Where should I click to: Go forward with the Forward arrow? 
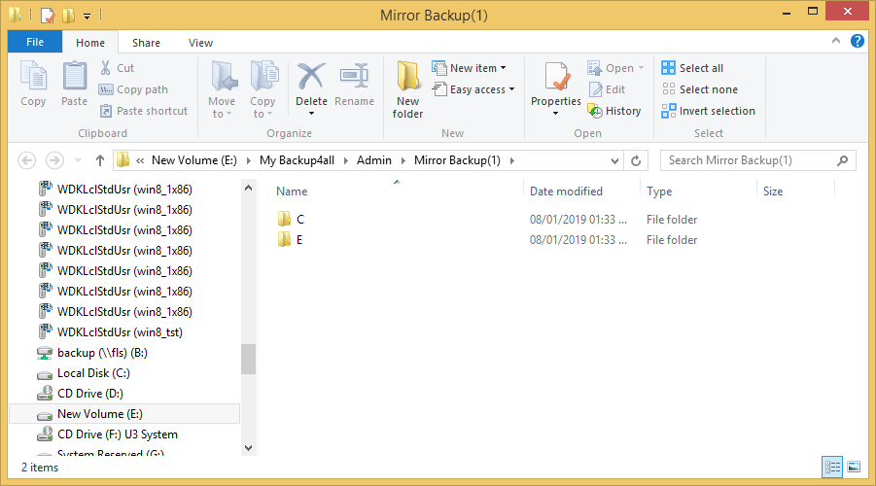pos(54,160)
